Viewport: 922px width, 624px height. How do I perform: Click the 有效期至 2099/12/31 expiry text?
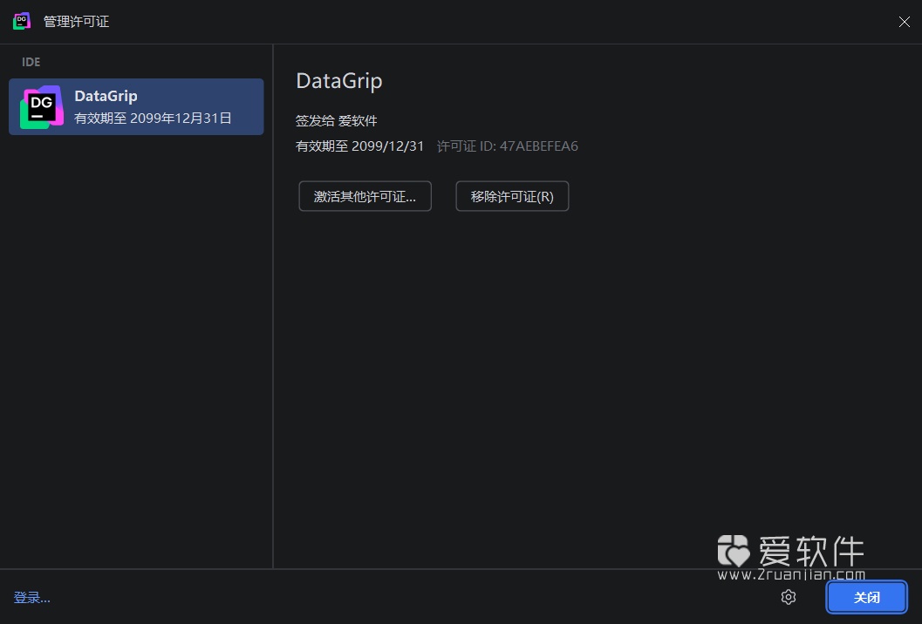(359, 146)
